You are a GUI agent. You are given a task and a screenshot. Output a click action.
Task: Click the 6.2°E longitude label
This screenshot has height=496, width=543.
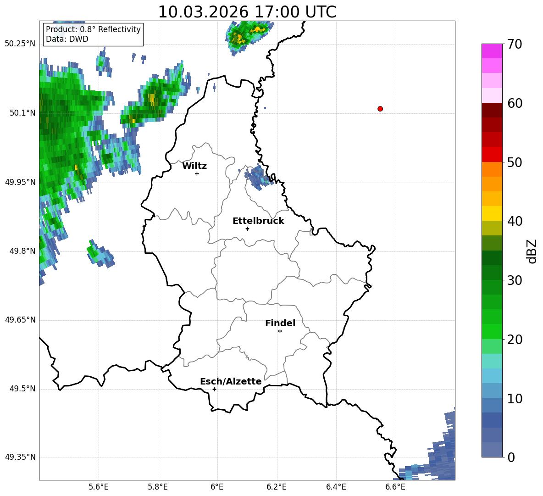[277, 487]
